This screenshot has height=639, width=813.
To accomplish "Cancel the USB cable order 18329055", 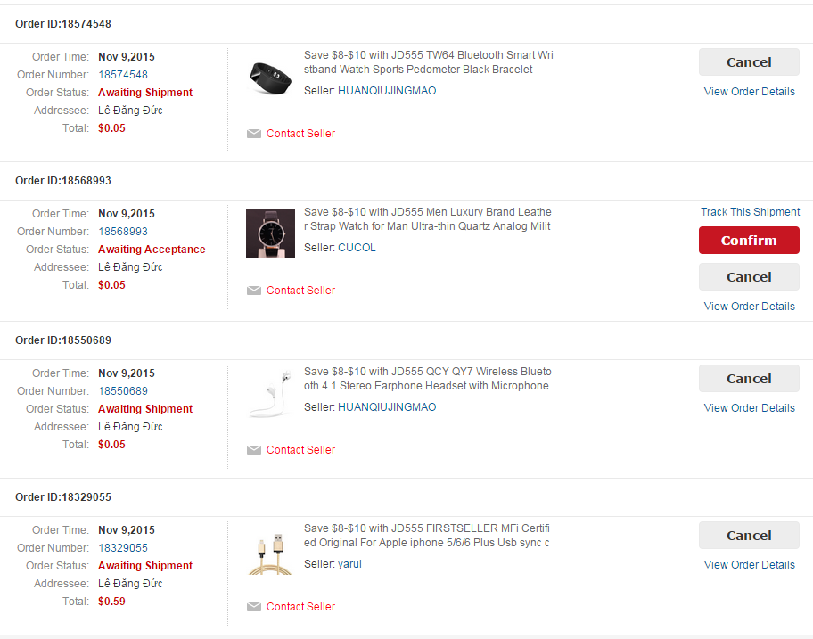I will click(x=749, y=536).
